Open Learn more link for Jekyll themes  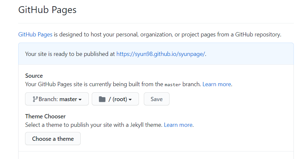(178, 125)
